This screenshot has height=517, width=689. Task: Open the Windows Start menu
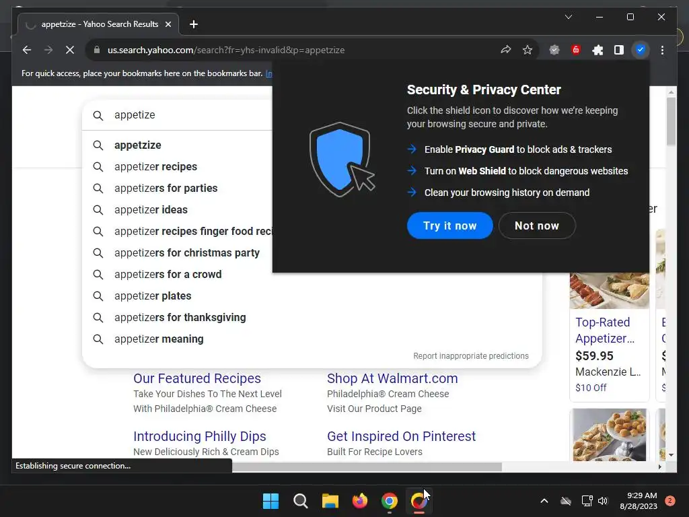(270, 501)
